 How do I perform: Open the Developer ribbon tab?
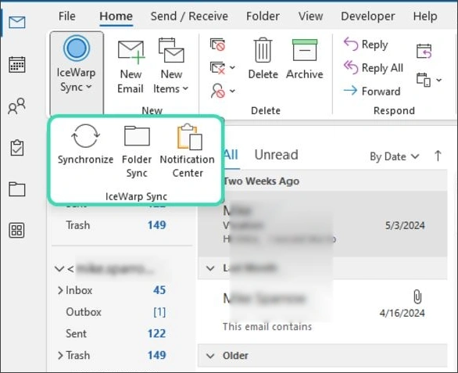tap(368, 16)
